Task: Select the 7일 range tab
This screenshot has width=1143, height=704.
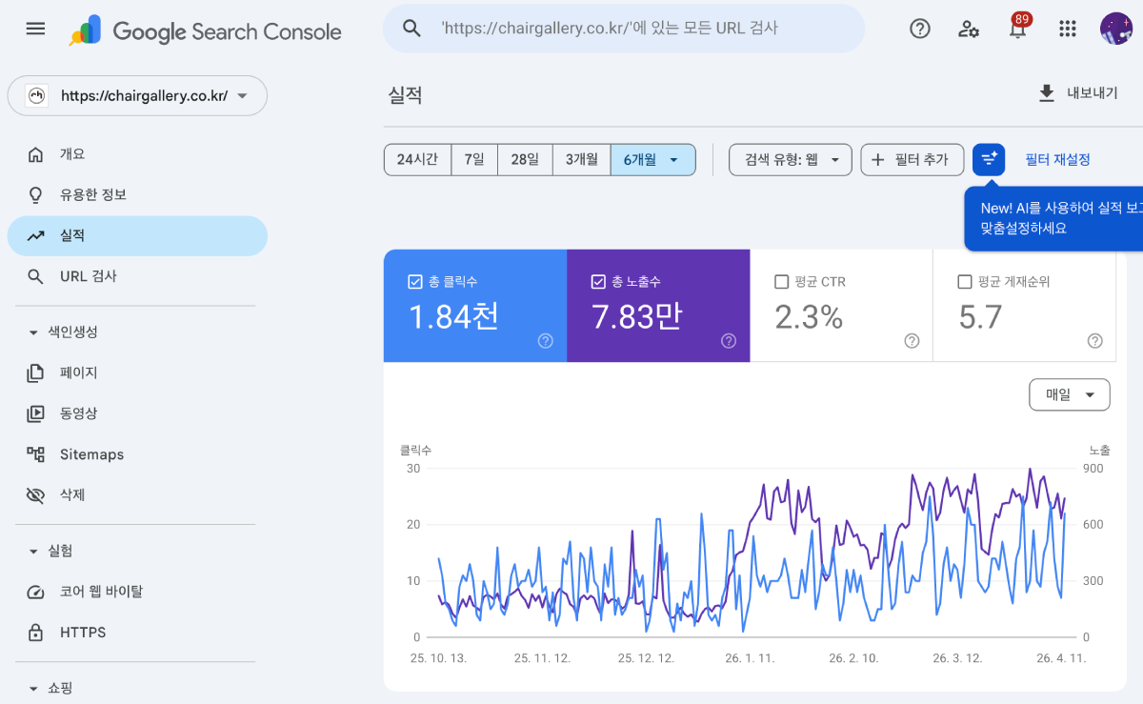Action: point(474,159)
